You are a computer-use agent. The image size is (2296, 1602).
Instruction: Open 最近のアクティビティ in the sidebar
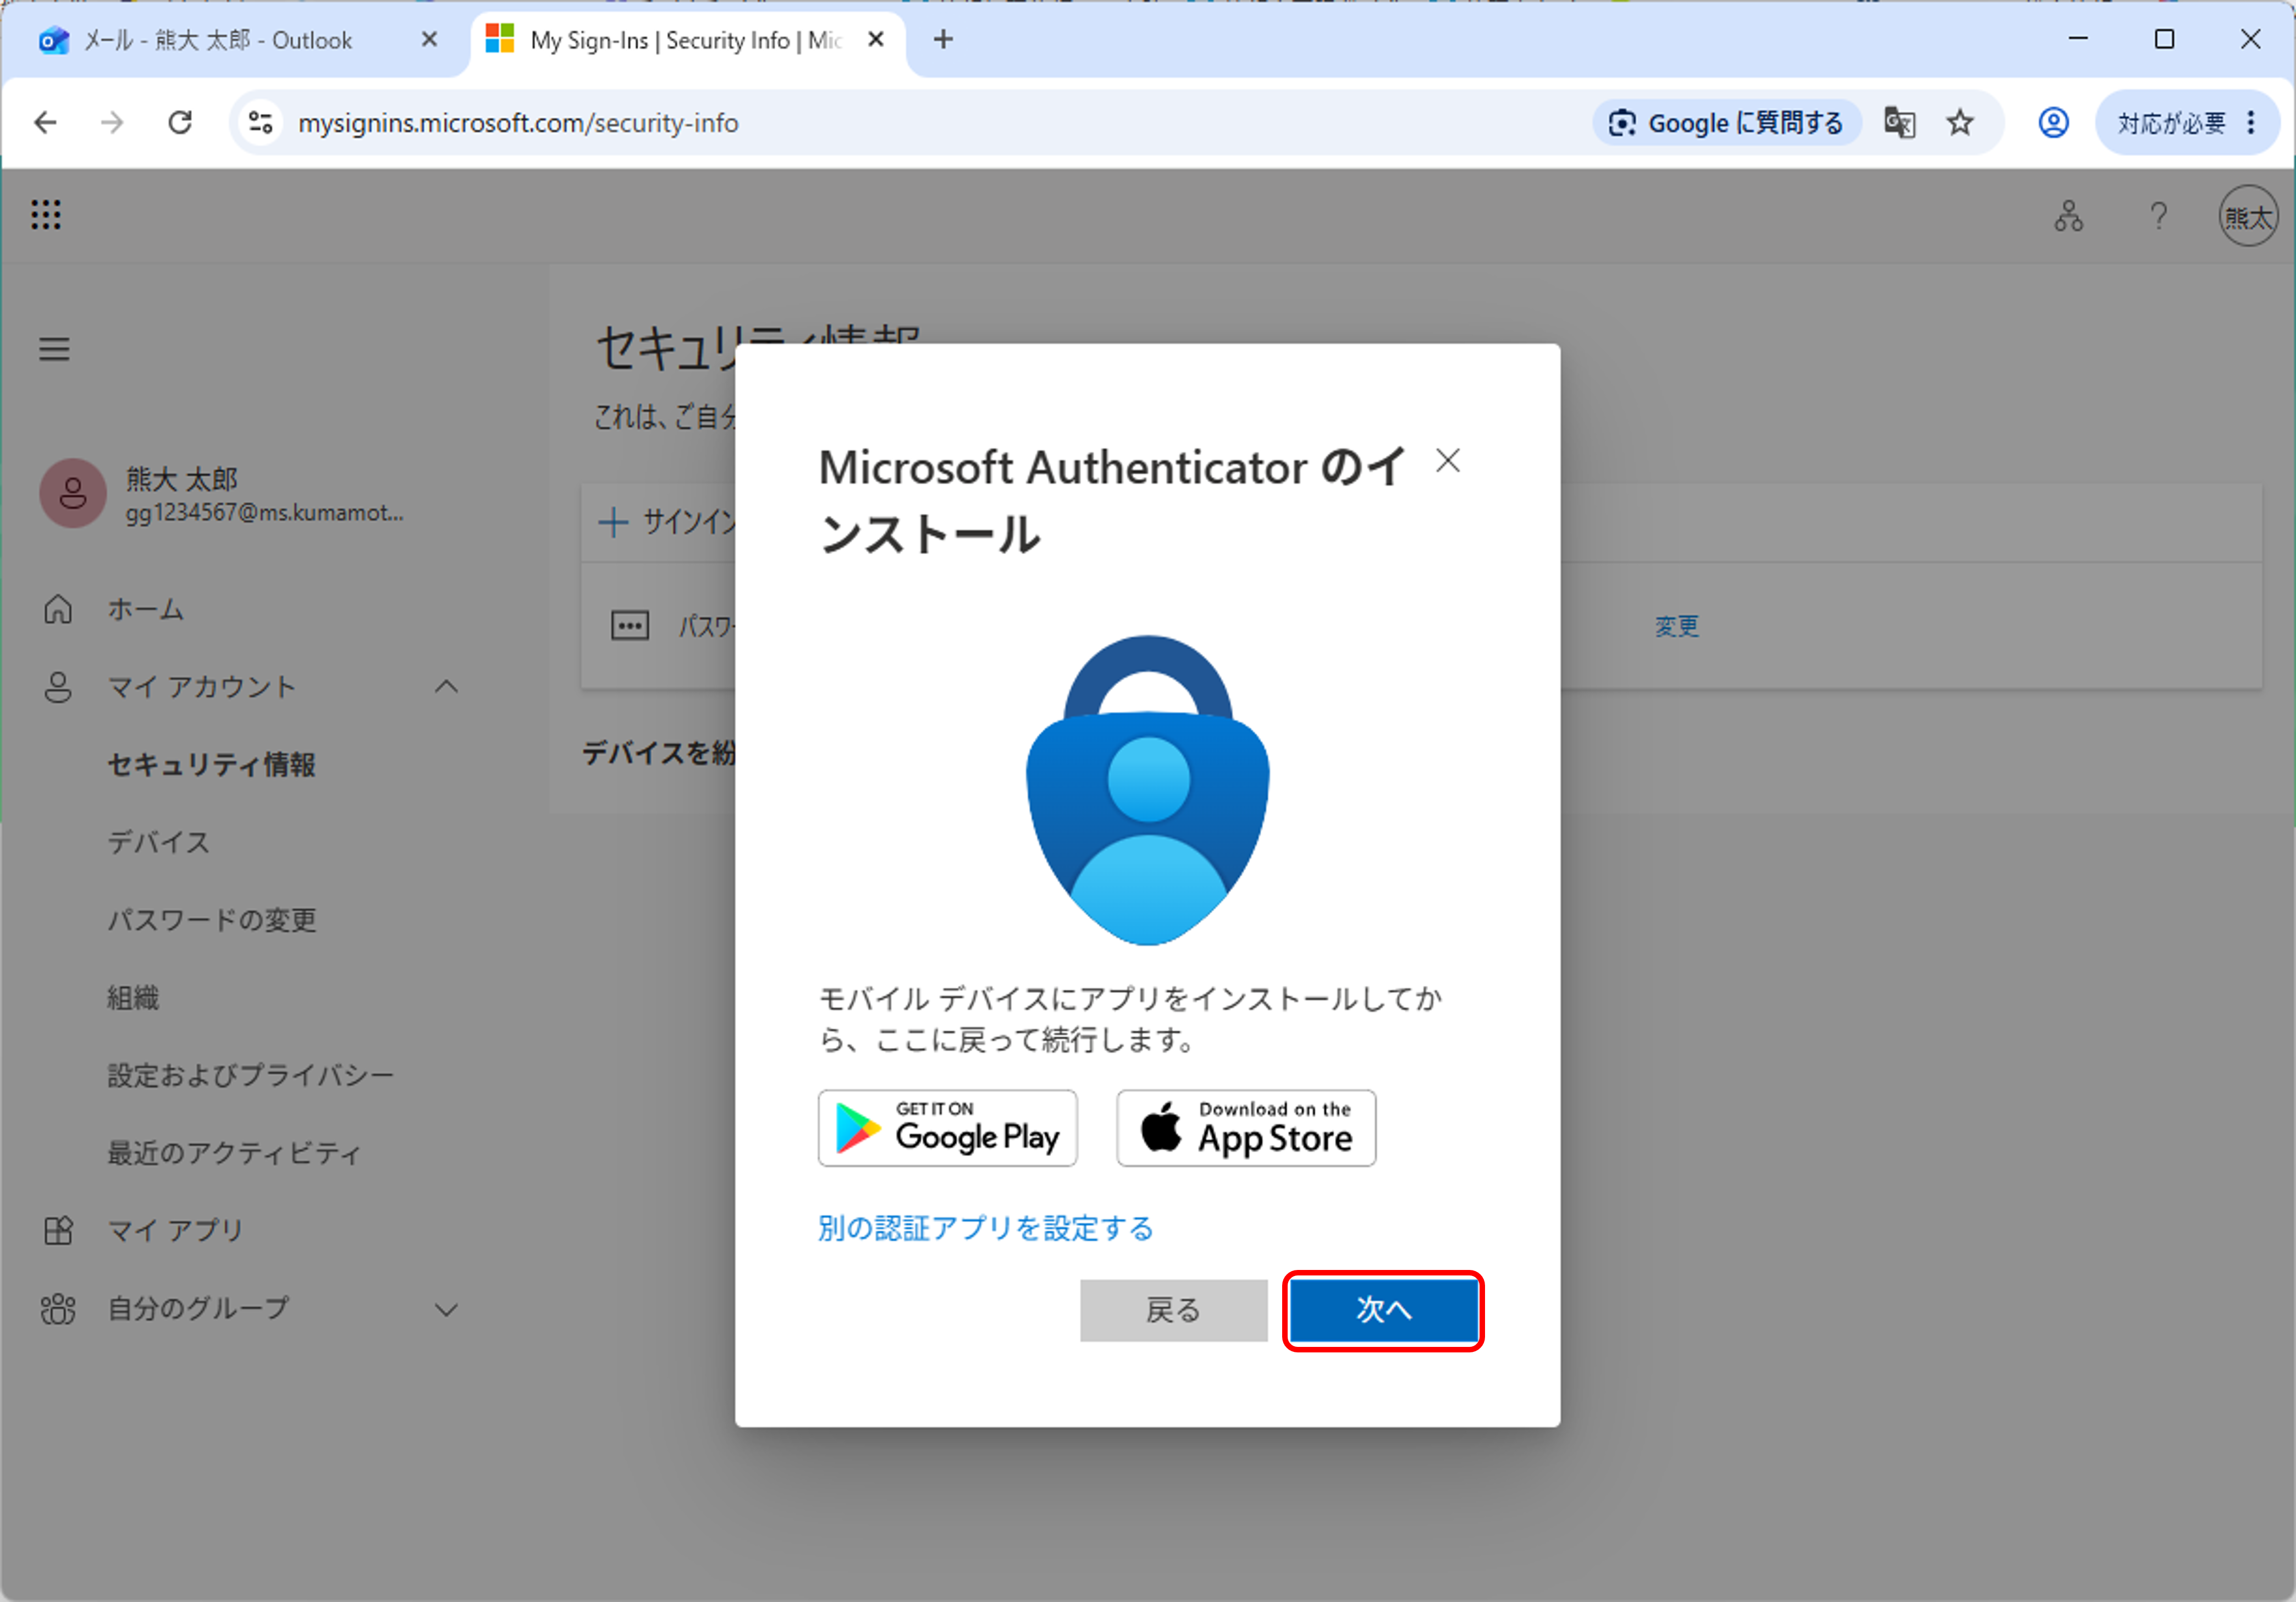(x=233, y=1154)
